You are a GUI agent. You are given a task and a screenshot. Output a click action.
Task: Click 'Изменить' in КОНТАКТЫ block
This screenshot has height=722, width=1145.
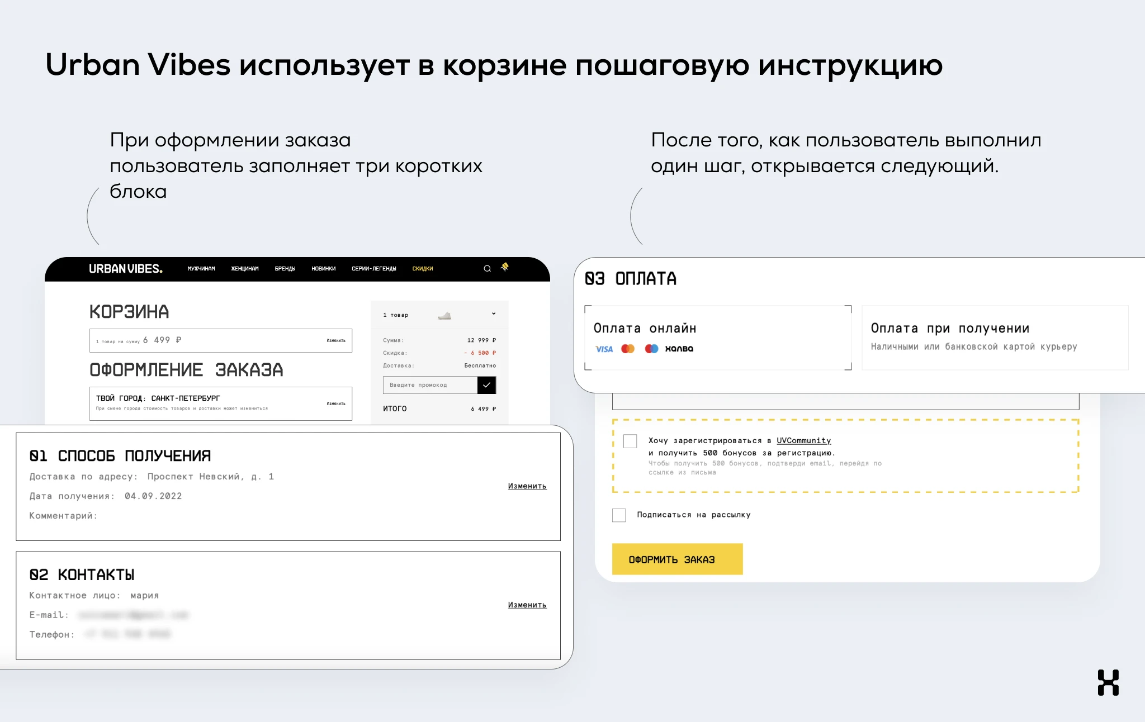tap(527, 605)
